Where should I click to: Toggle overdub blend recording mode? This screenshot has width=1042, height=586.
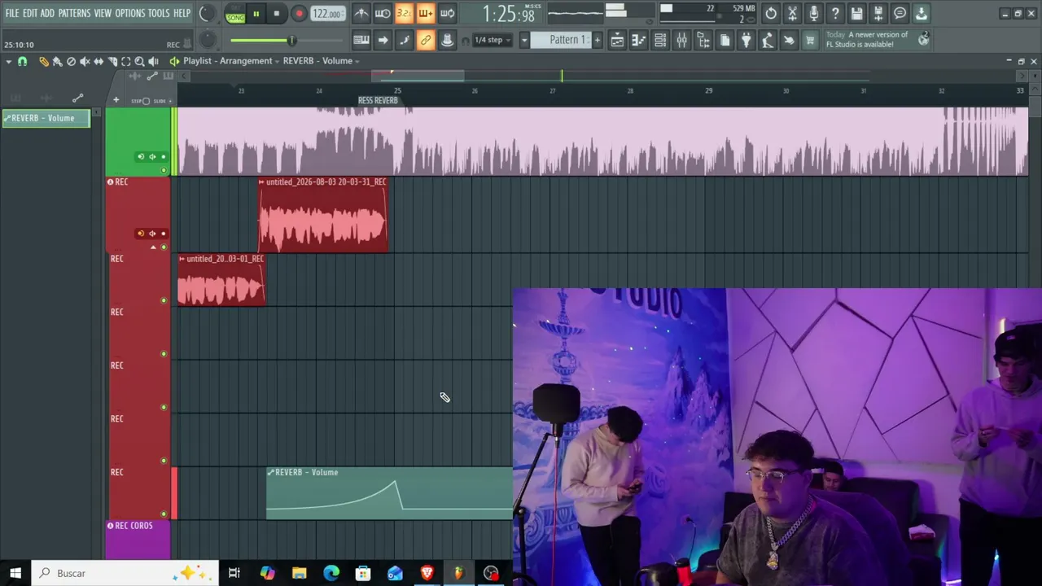pos(425,13)
